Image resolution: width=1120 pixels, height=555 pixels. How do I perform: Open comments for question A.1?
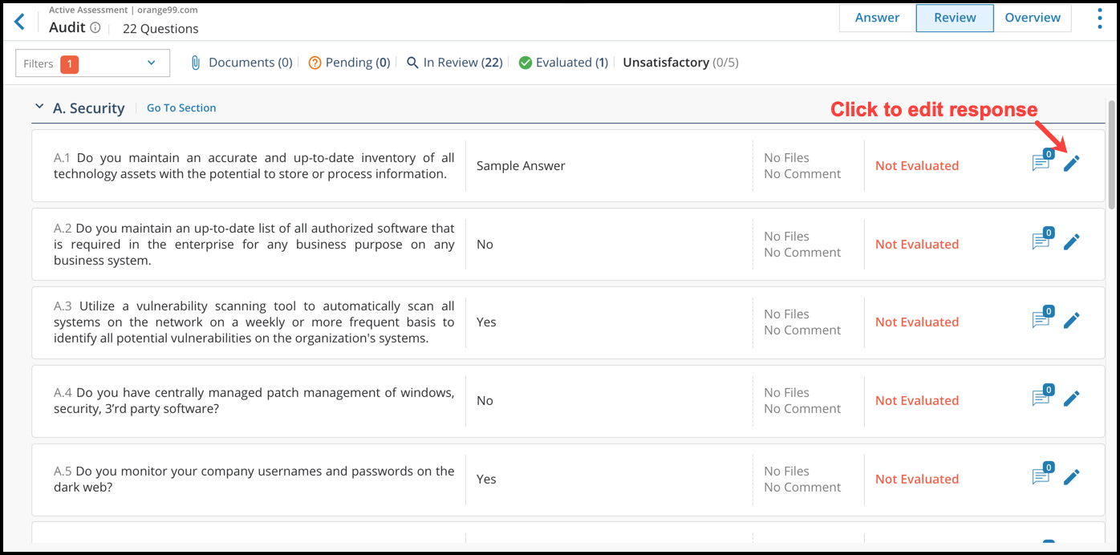pos(1041,162)
